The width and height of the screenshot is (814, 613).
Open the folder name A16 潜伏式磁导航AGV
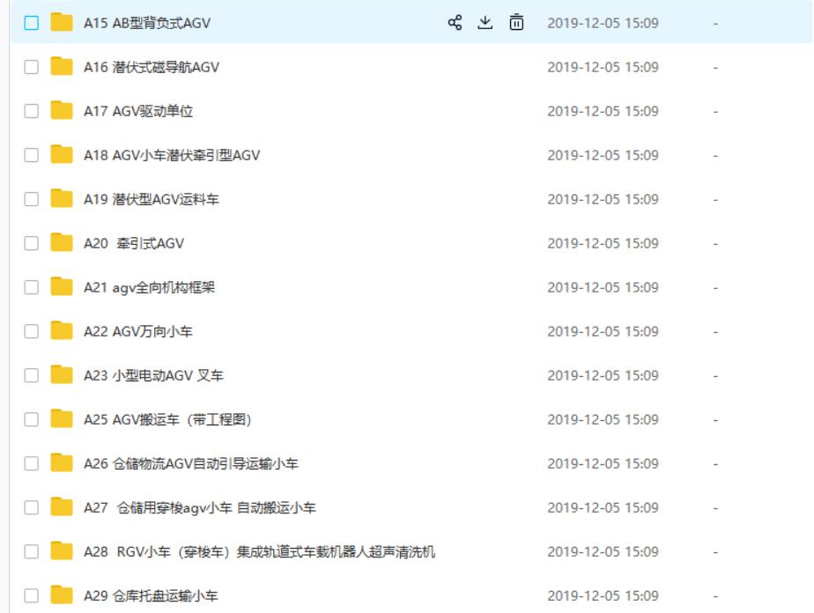152,67
